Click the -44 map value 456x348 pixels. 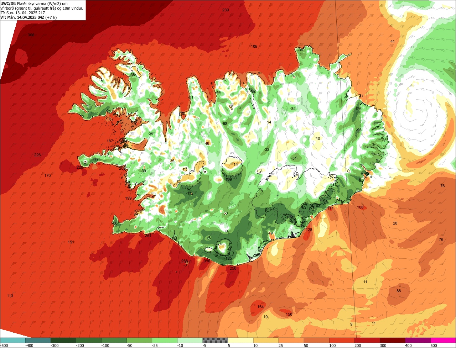click(x=218, y=92)
